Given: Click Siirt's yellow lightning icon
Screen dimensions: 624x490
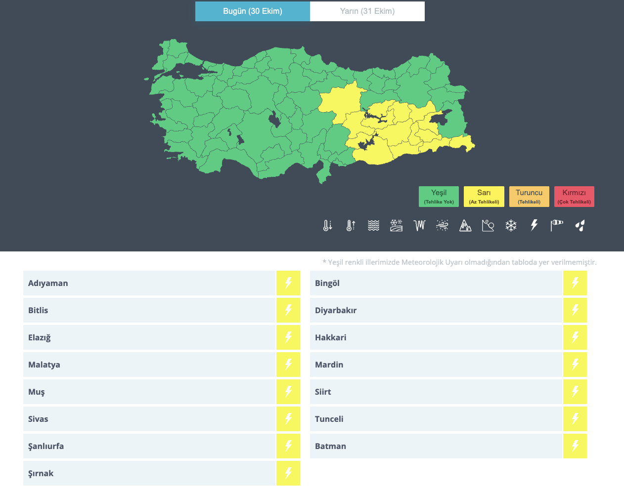Looking at the screenshot, I should 575,392.
